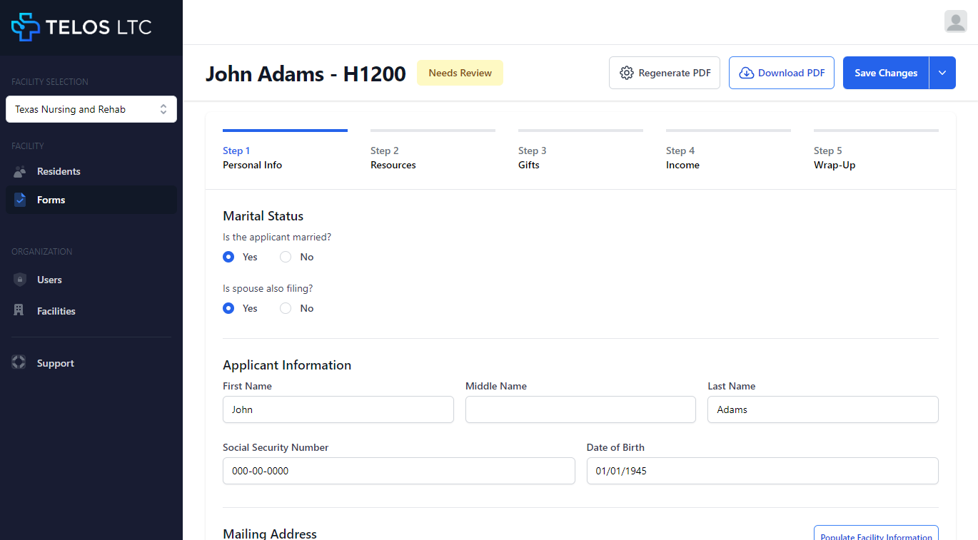Click the gear icon on Regenerate PDF
Image resolution: width=978 pixels, height=540 pixels.
pos(627,73)
